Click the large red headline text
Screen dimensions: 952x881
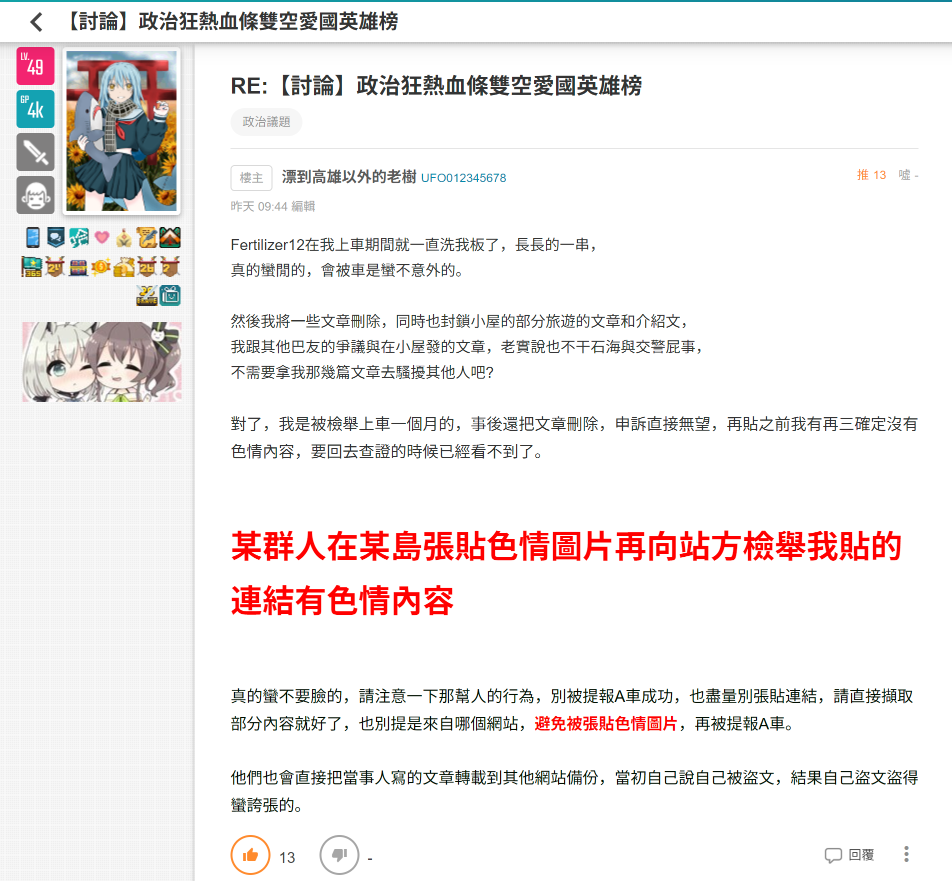567,573
